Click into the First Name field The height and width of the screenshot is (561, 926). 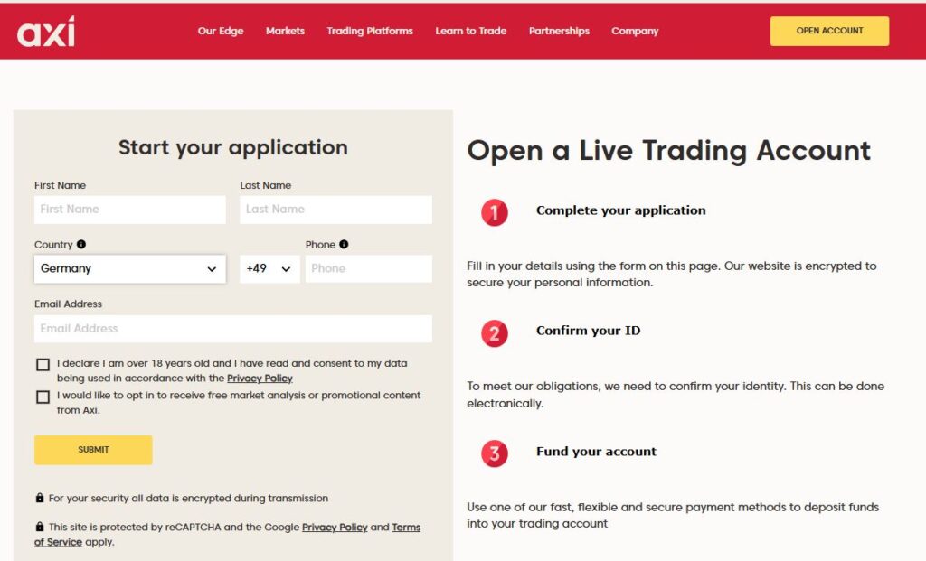point(129,210)
